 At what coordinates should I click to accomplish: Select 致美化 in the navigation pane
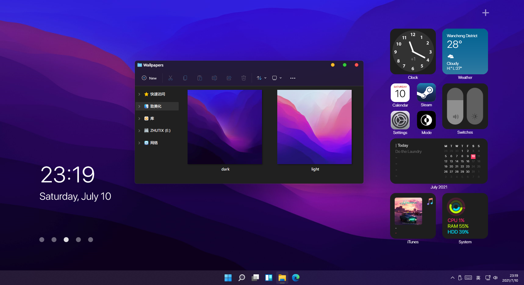pyautogui.click(x=157, y=106)
